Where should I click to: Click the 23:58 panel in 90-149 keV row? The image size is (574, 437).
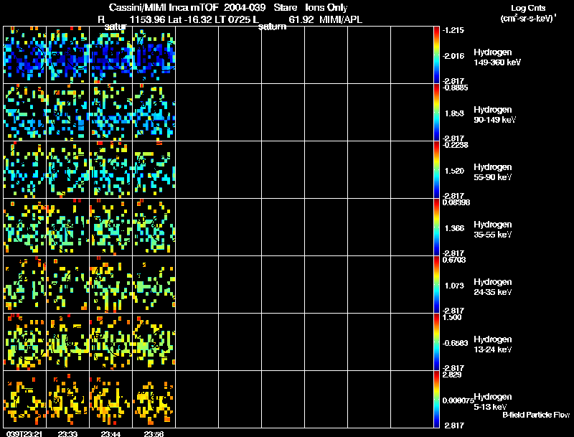point(154,112)
